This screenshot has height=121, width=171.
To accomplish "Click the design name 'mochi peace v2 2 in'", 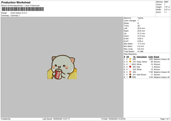I will [x=19, y=13].
